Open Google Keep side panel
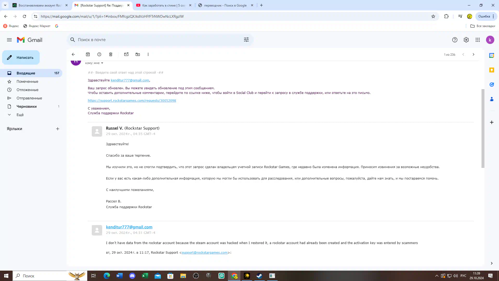The height and width of the screenshot is (281, 499). point(491,70)
